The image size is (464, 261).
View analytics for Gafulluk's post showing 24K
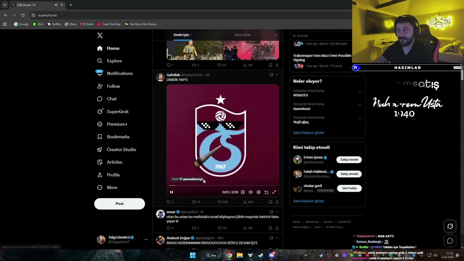click(248, 202)
